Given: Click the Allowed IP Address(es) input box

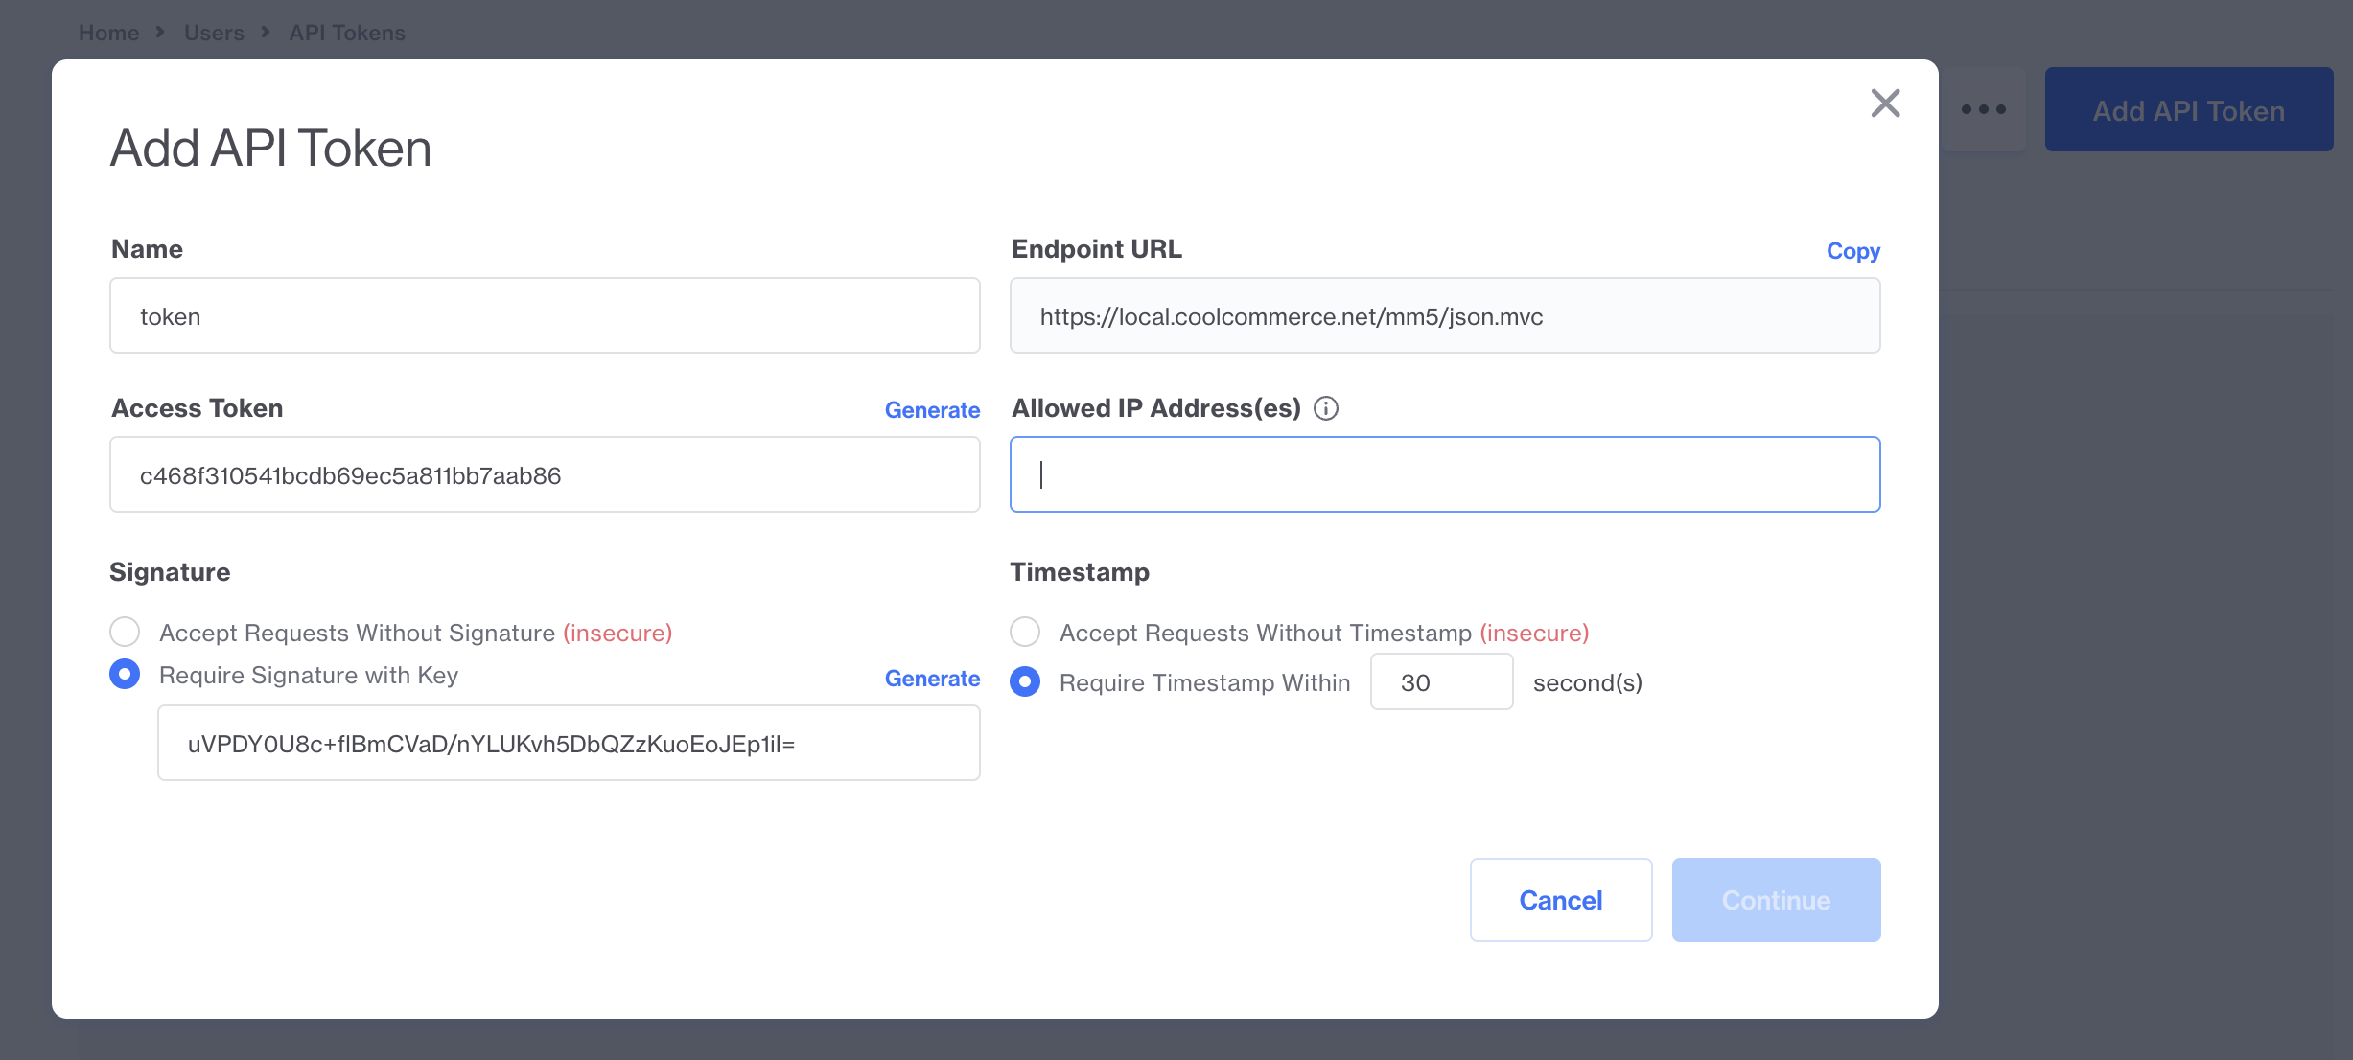Looking at the screenshot, I should coord(1445,475).
